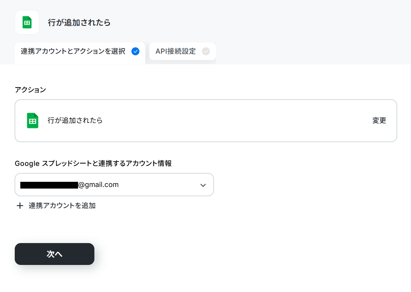
Task: Click the 行が追加されたら page title
Action: pyautogui.click(x=79, y=23)
